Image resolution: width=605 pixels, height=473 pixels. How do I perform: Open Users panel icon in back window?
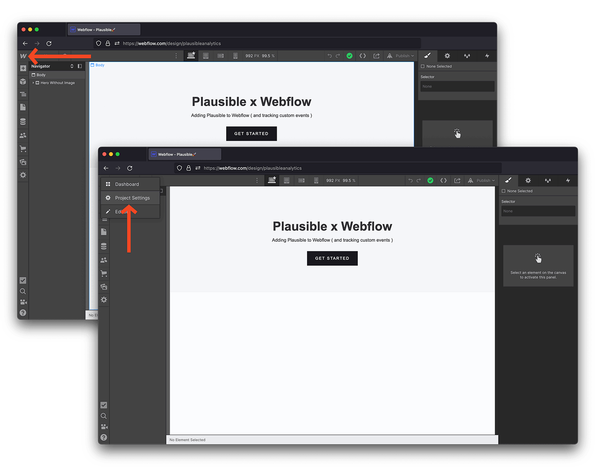[23, 135]
